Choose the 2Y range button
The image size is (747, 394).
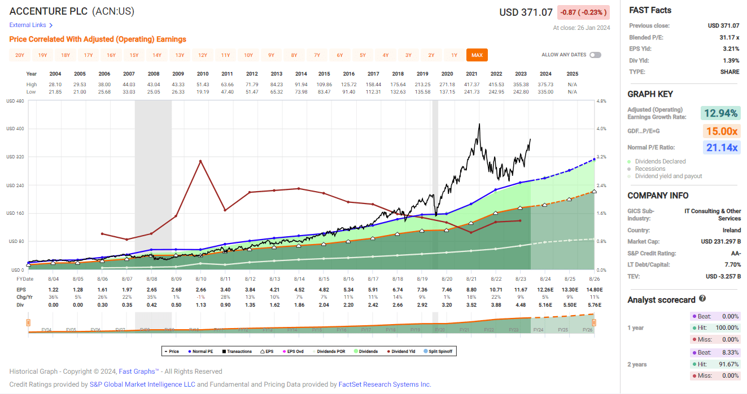point(431,55)
